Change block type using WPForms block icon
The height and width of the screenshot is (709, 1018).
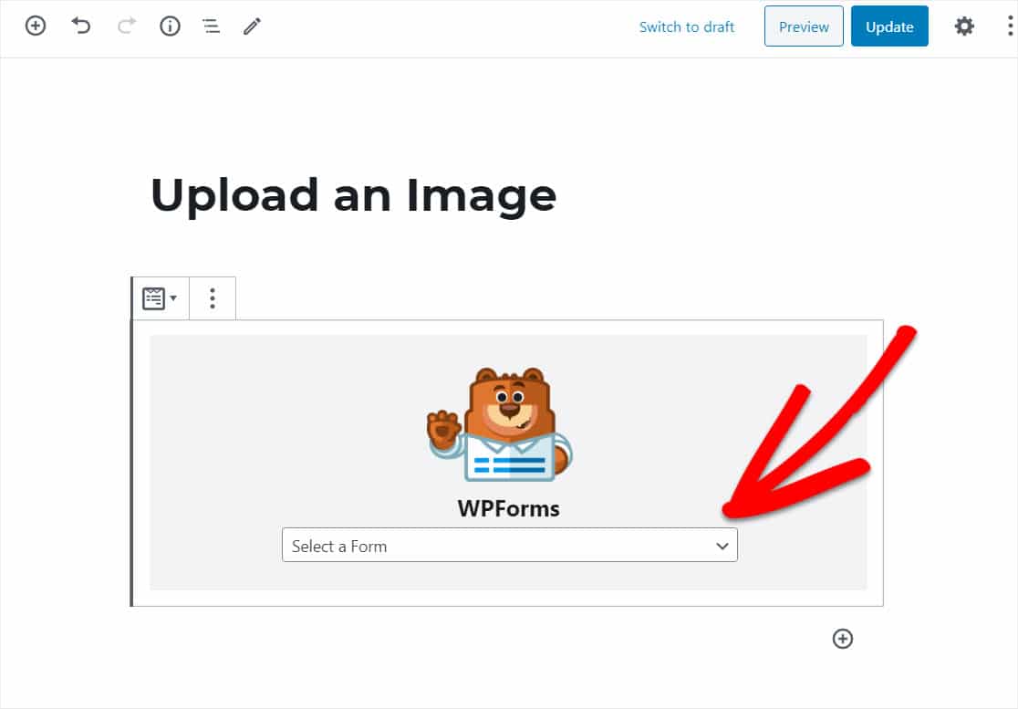tap(160, 298)
